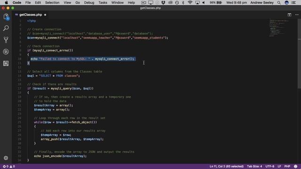The height and width of the screenshot is (169, 301).
Task: Open the Selection menu
Action: click(52, 3)
